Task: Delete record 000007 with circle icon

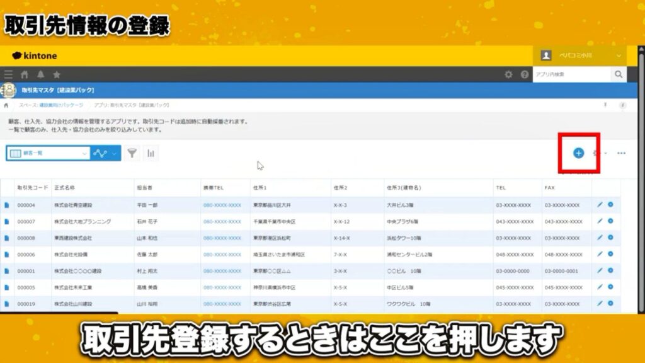Action: coord(610,221)
